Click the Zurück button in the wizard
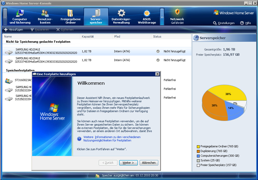The width and height of the screenshot is (258, 180). [x=108, y=163]
